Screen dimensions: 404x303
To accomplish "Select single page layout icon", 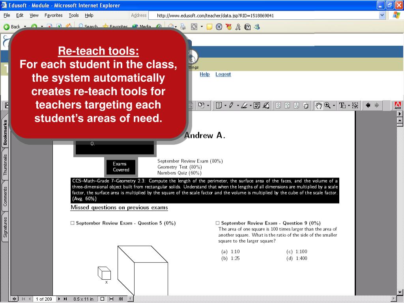I will tap(102, 299).
